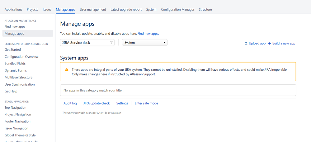Open the User management tab
Viewport: 311px width, 142px height.
pyautogui.click(x=93, y=10)
